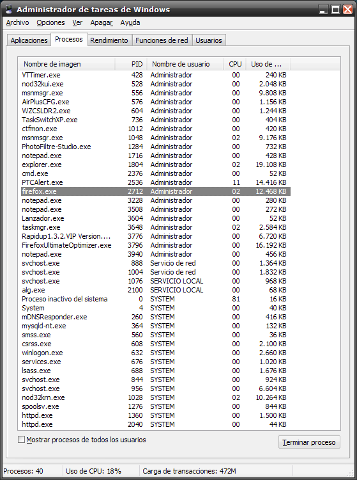The image size is (357, 480).
Task: Select the ctfmon.exe process
Action: pyautogui.click(x=155, y=129)
